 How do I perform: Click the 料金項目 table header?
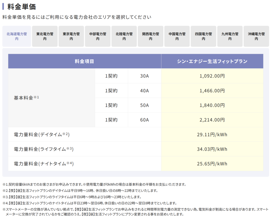coord(84,61)
